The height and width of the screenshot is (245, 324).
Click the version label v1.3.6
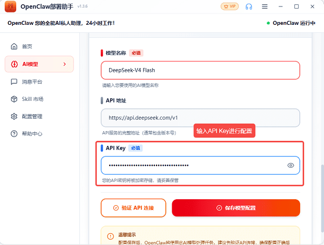pyautogui.click(x=83, y=6)
